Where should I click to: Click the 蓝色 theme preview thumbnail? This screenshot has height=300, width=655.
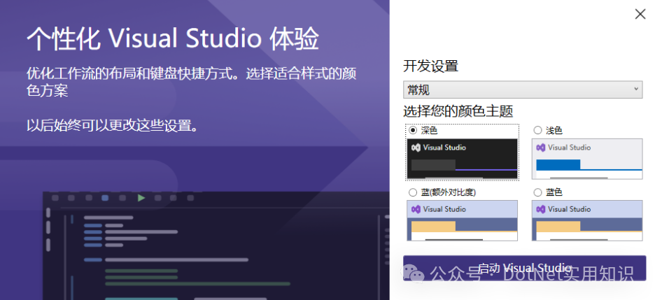587,220
